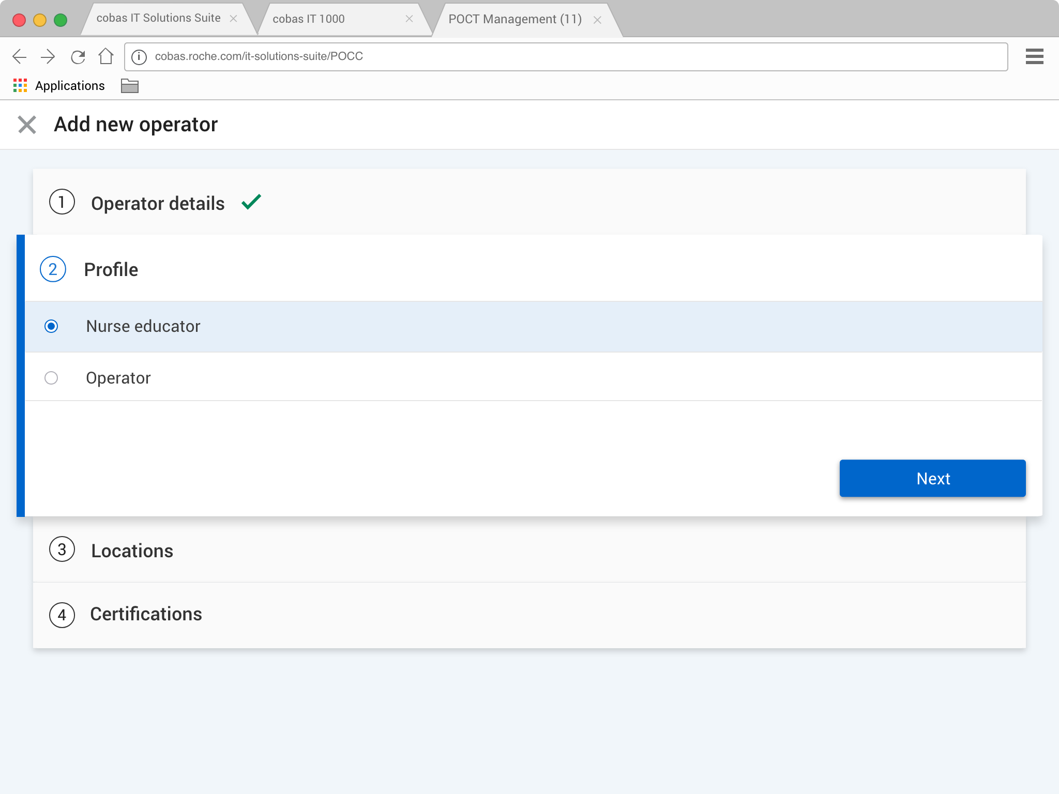Click the site info icon in address bar

click(x=139, y=57)
